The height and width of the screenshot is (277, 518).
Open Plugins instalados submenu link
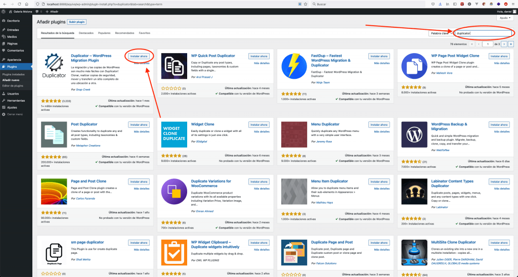[13, 74]
